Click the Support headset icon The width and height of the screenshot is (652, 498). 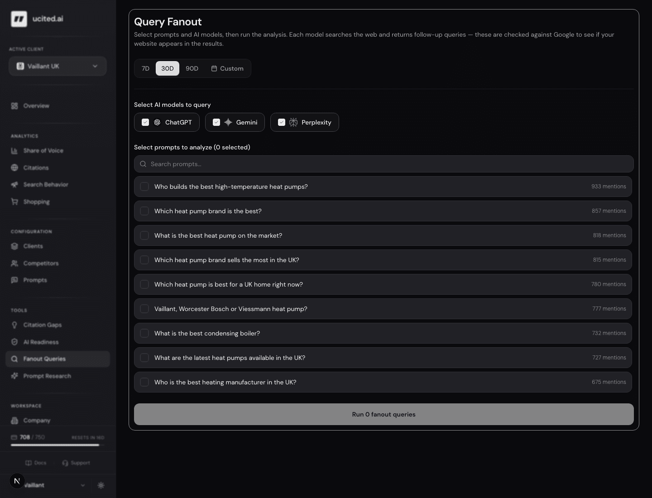tap(65, 463)
